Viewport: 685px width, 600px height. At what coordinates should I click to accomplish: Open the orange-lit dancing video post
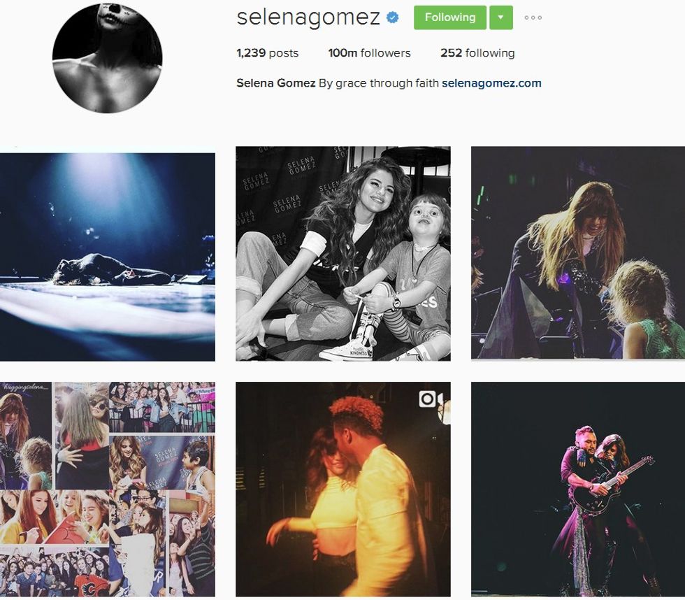tap(343, 489)
